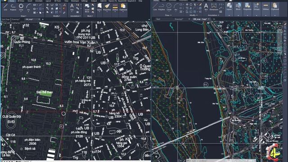
Task: Open Properties panel in left window ribbon
Action: [x=107, y=7]
